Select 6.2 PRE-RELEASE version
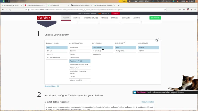The height and width of the screenshot is (111, 198). (57, 58)
